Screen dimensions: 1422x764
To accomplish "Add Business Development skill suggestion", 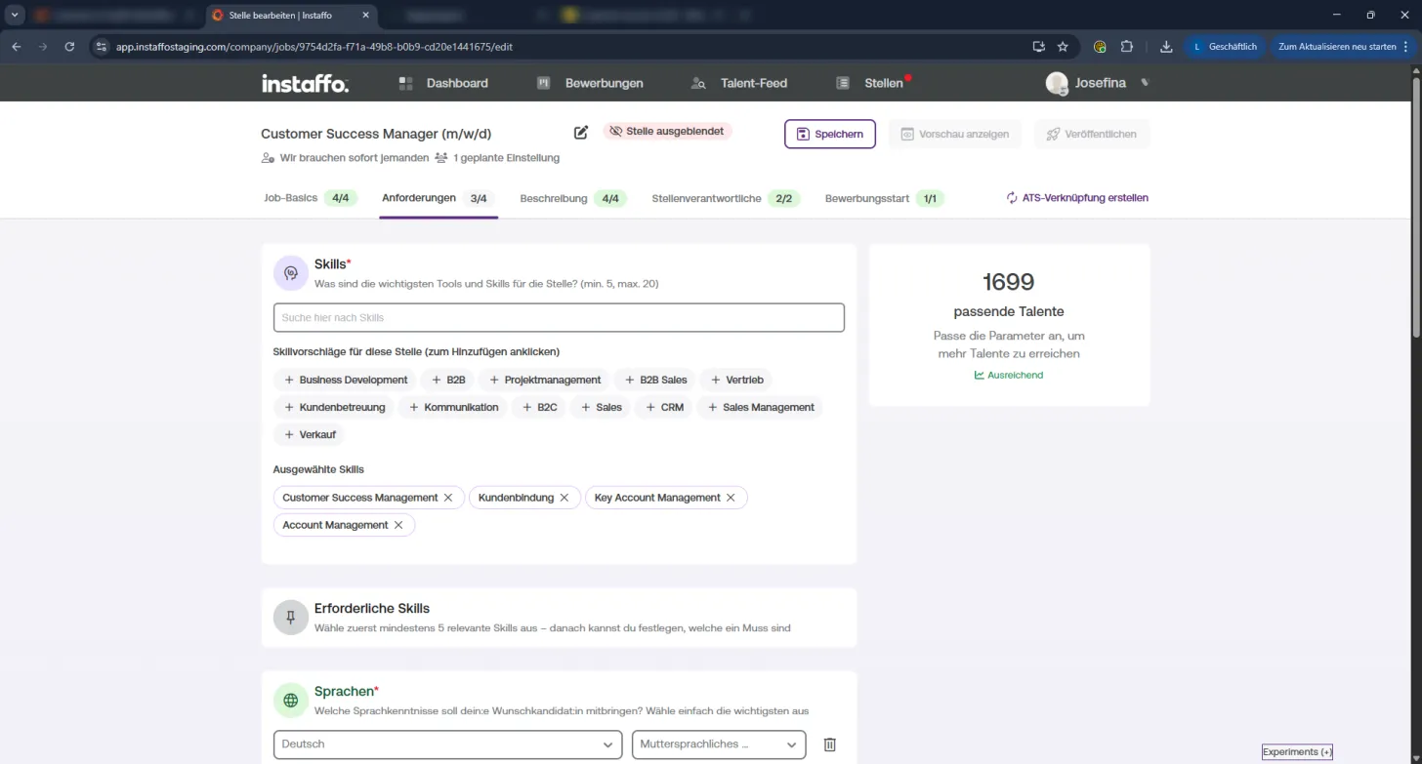I will click(x=346, y=380).
